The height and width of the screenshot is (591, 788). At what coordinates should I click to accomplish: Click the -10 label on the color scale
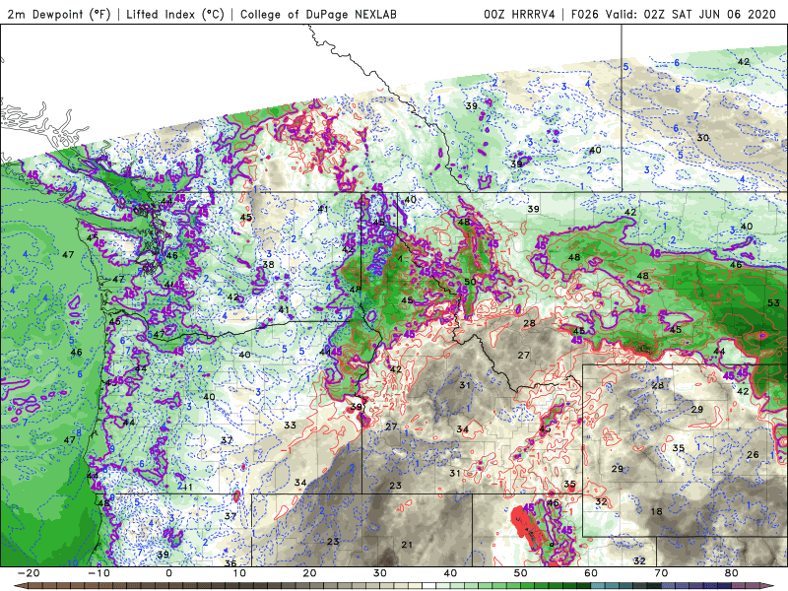click(98, 573)
